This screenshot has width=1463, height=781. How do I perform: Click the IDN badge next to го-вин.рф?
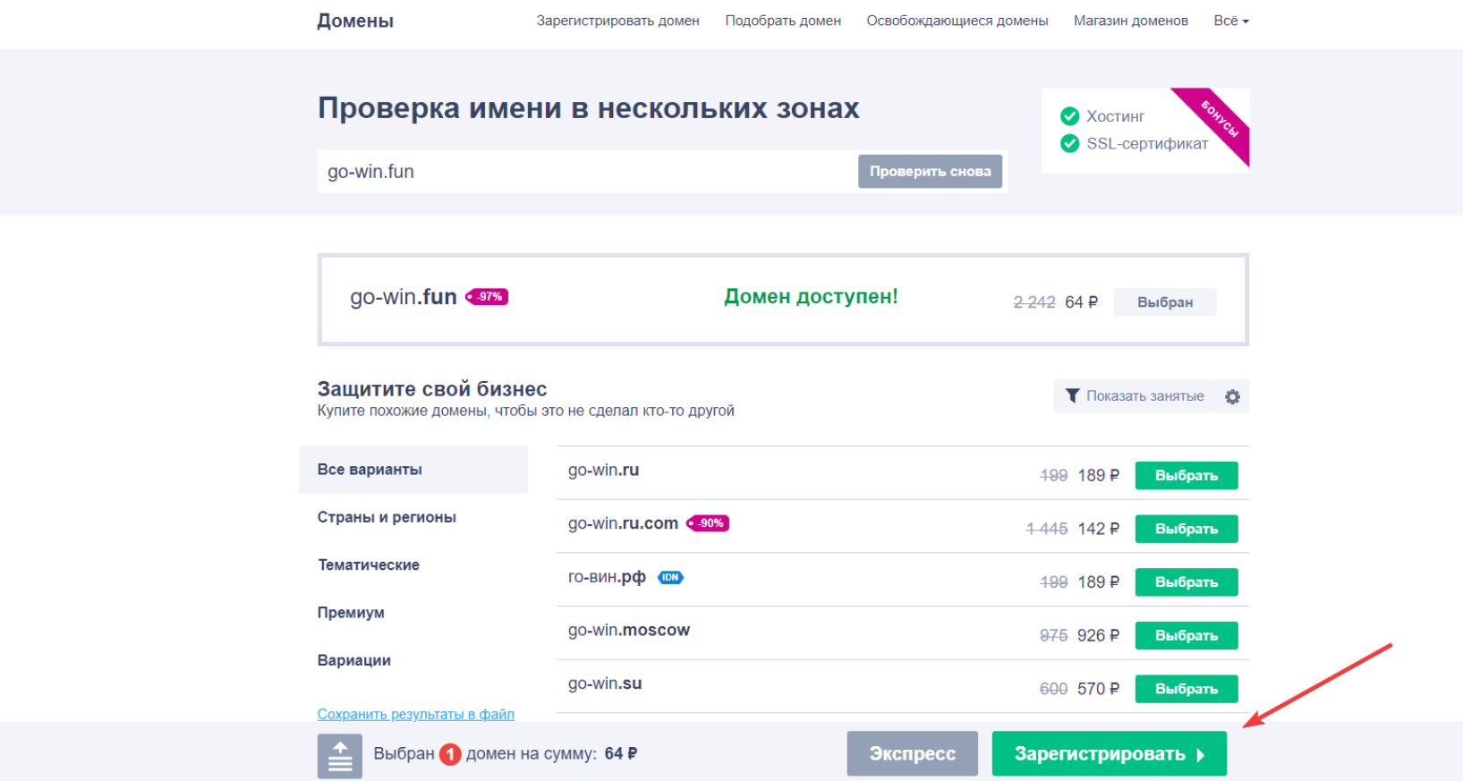click(x=670, y=578)
